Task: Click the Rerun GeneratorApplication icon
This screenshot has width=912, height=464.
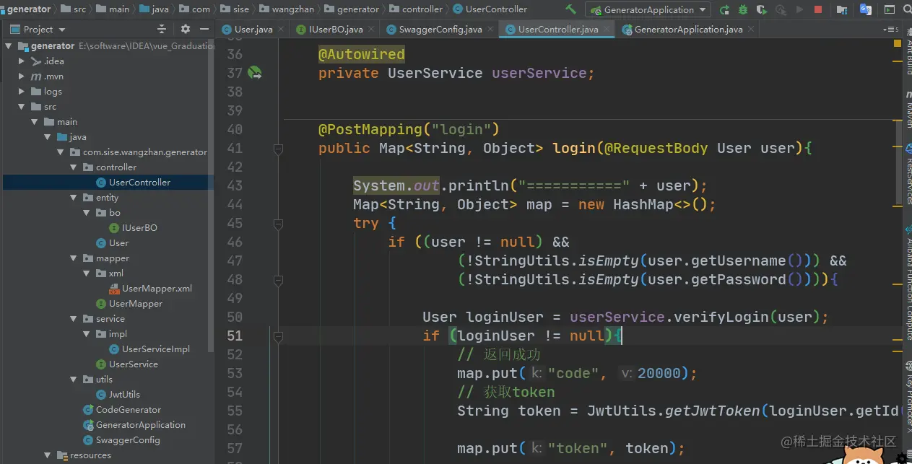Action: click(724, 9)
